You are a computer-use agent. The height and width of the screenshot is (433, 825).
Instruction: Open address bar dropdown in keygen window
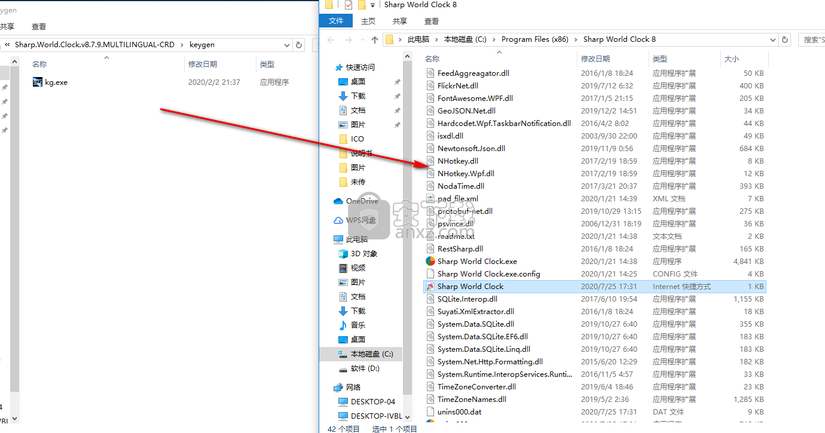tap(286, 45)
